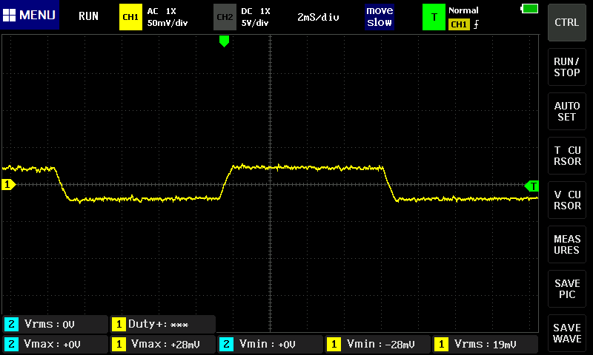
Task: Tap the four-square grid icon in MENU
Action: pyautogui.click(x=9, y=15)
